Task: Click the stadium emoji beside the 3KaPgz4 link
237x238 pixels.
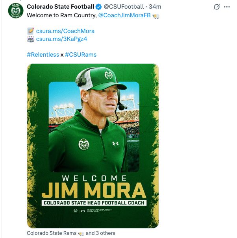Action: [31, 39]
